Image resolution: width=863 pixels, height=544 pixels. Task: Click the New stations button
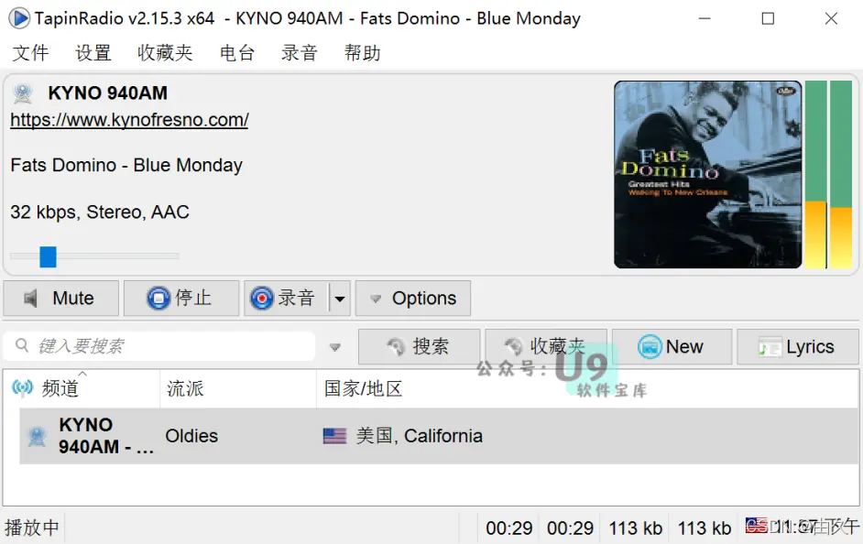click(672, 346)
